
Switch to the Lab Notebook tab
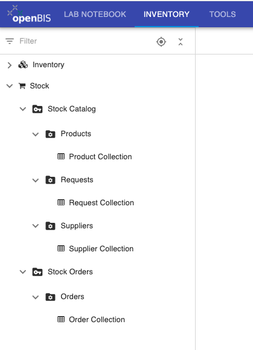pos(95,15)
